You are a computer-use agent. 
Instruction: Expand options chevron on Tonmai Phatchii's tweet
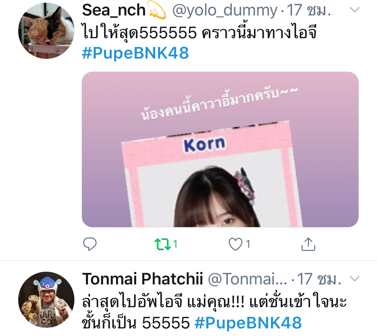[355, 278]
